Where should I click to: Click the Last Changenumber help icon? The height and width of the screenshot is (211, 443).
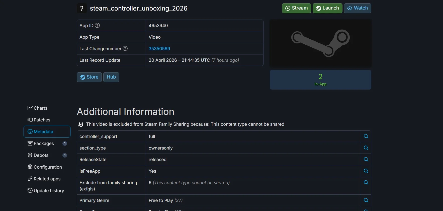[x=125, y=48]
